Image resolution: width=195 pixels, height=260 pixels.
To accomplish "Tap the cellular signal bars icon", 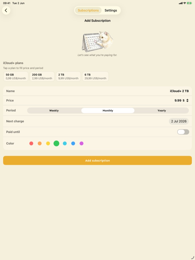I will pos(181,3).
